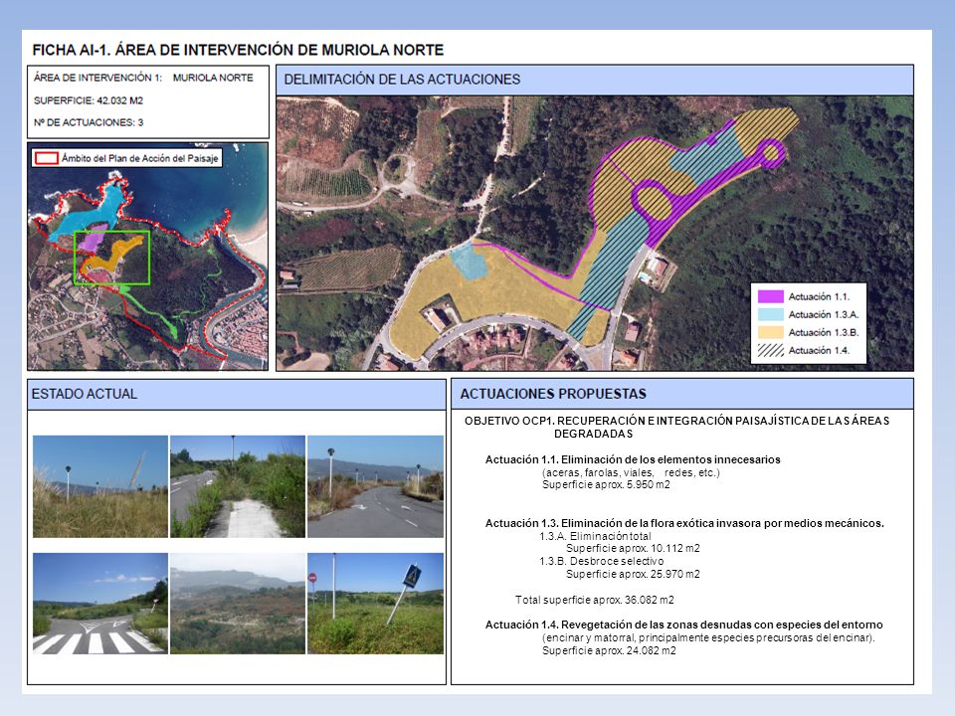Select the 'Actuación 1.1.' legend label on the map
955x716 pixels.
(x=819, y=296)
